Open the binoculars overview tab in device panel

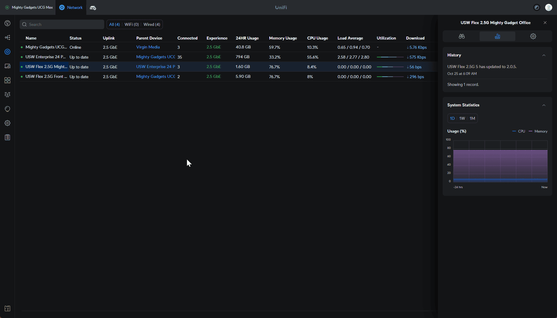[461, 36]
